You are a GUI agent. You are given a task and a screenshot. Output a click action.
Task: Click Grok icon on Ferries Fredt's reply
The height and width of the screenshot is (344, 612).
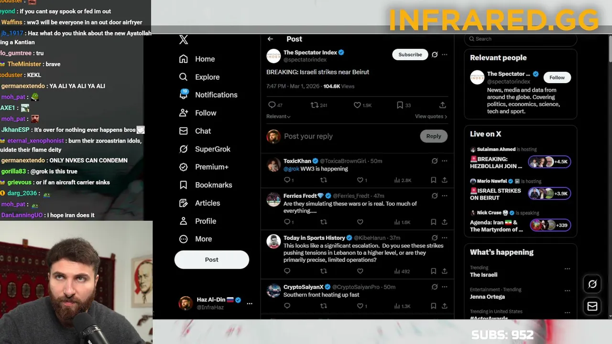pos(435,195)
